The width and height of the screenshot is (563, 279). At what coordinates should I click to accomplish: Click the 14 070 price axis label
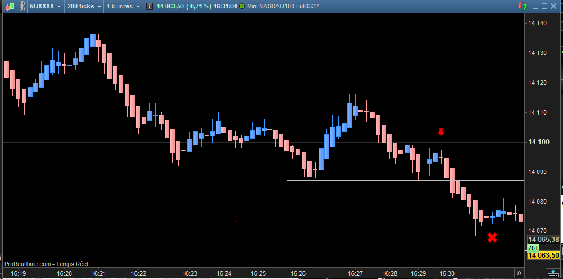pos(538,231)
